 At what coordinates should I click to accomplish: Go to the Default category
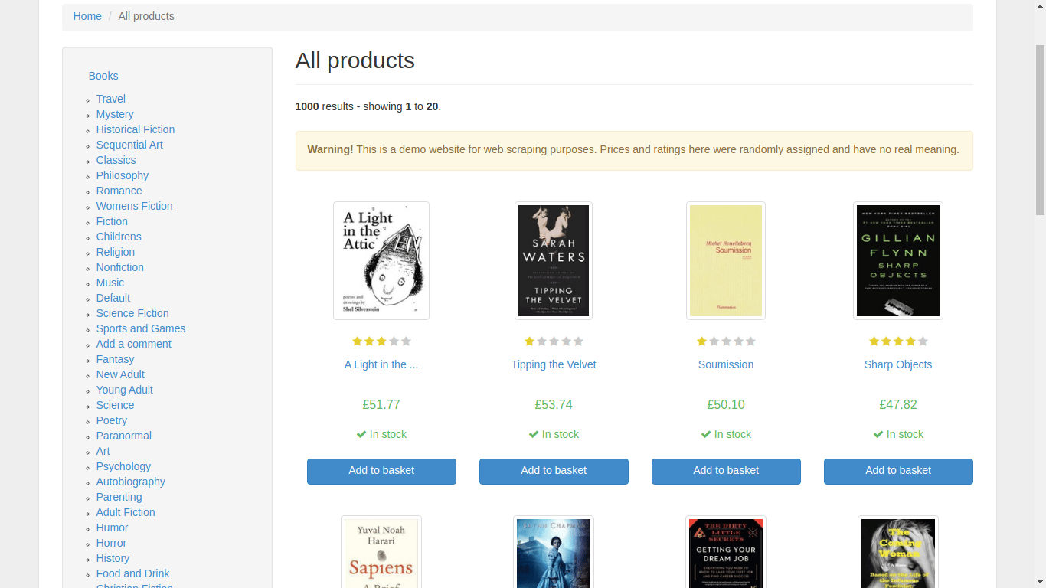tap(113, 298)
